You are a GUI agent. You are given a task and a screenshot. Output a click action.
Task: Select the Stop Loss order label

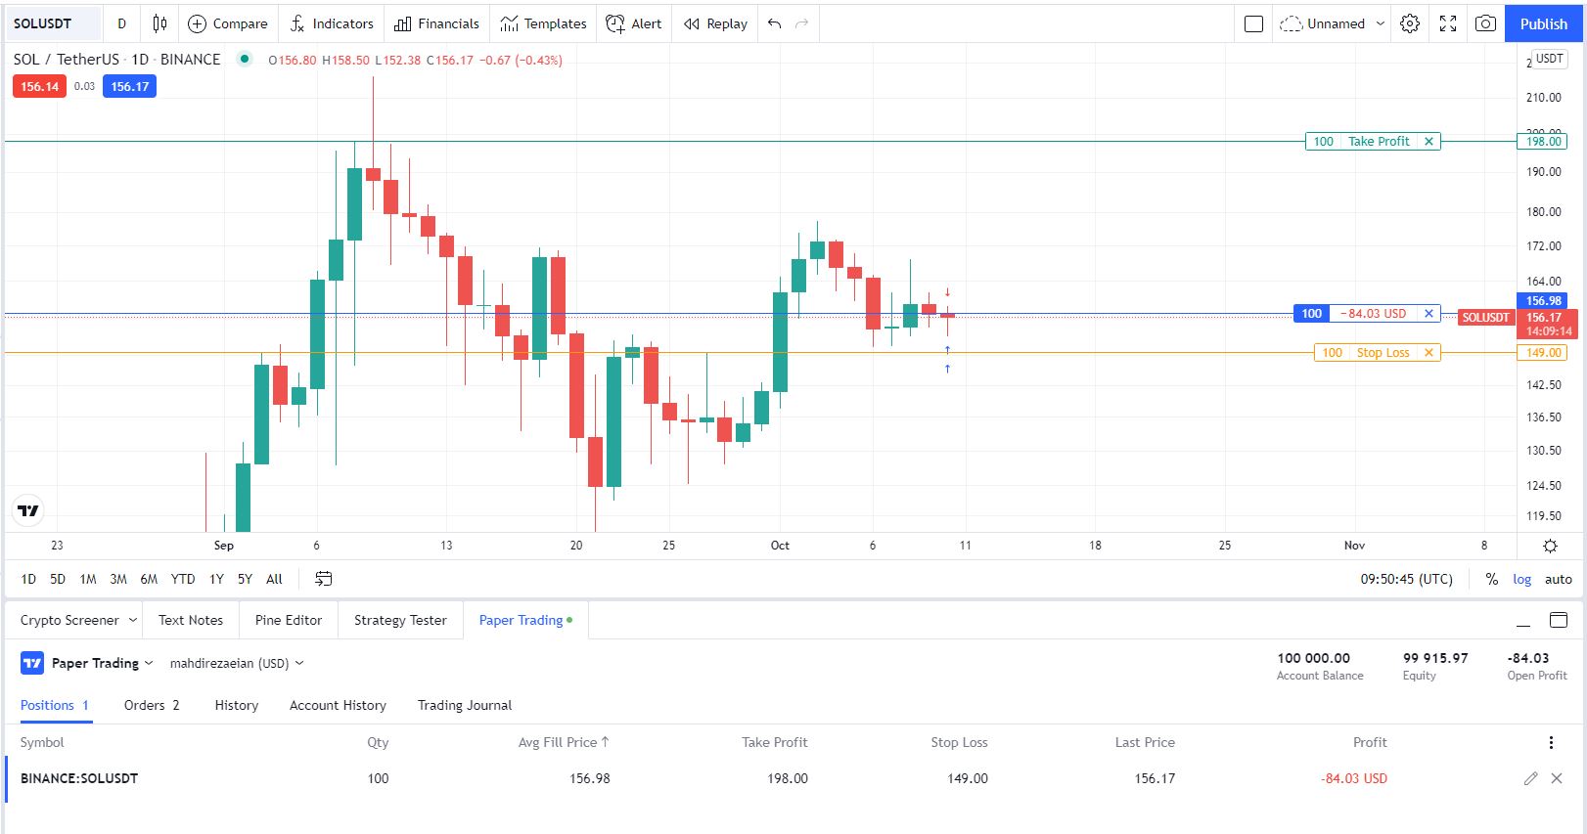(1383, 353)
